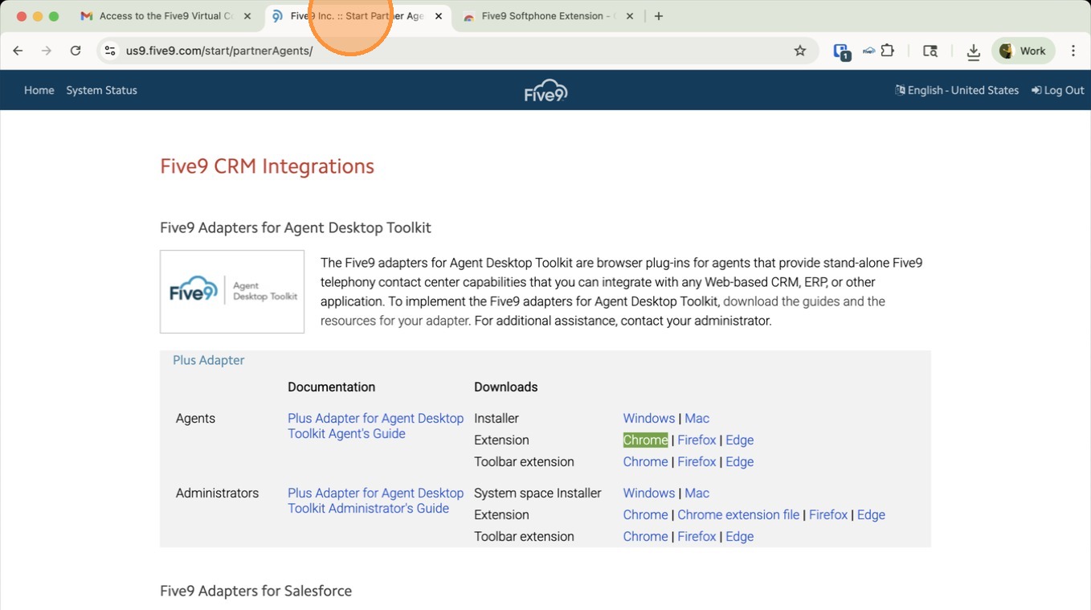Select the Five9 Inc. Start Partner Agents tab
Screen dimensions: 1091x610
point(356,16)
